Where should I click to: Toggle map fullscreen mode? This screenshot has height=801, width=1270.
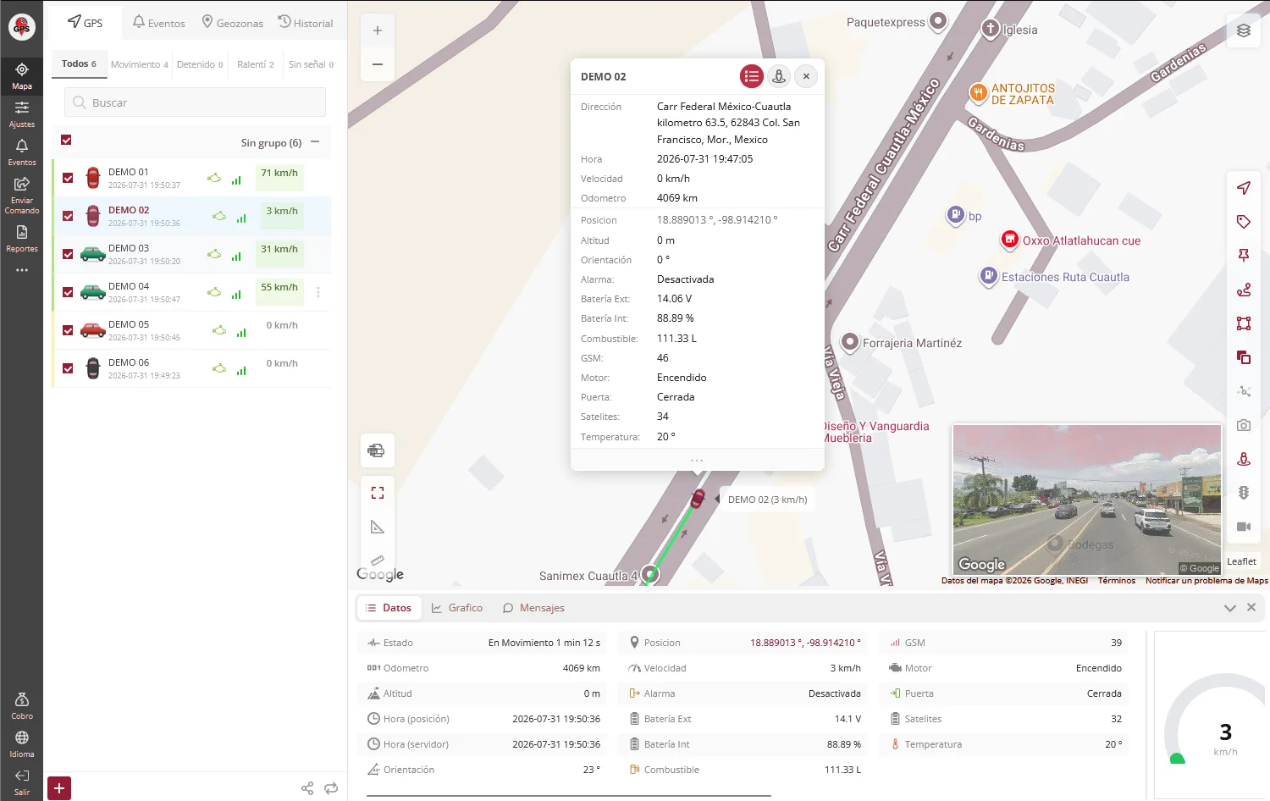pyautogui.click(x=378, y=493)
